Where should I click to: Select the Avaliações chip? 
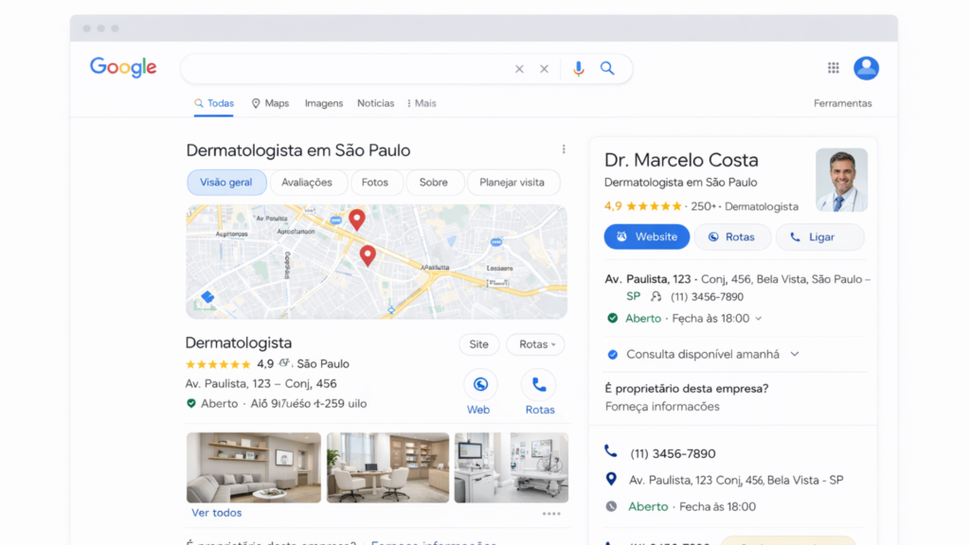click(307, 183)
